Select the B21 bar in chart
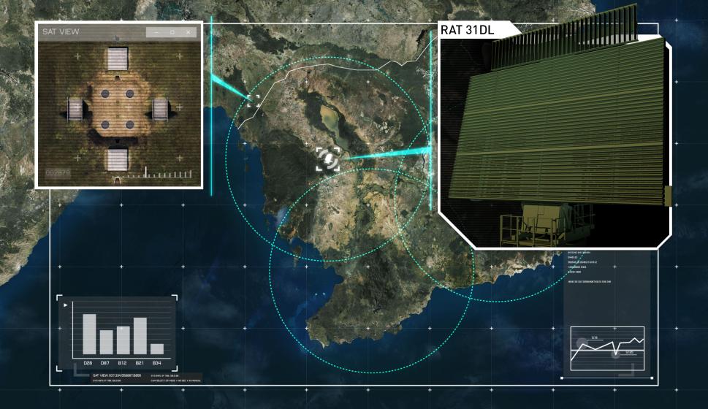 pyautogui.click(x=140, y=336)
